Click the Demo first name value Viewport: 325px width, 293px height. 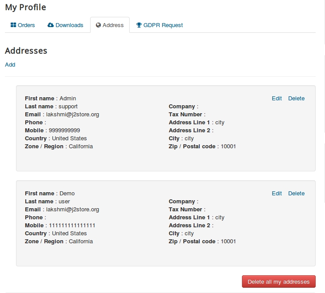[67, 194]
